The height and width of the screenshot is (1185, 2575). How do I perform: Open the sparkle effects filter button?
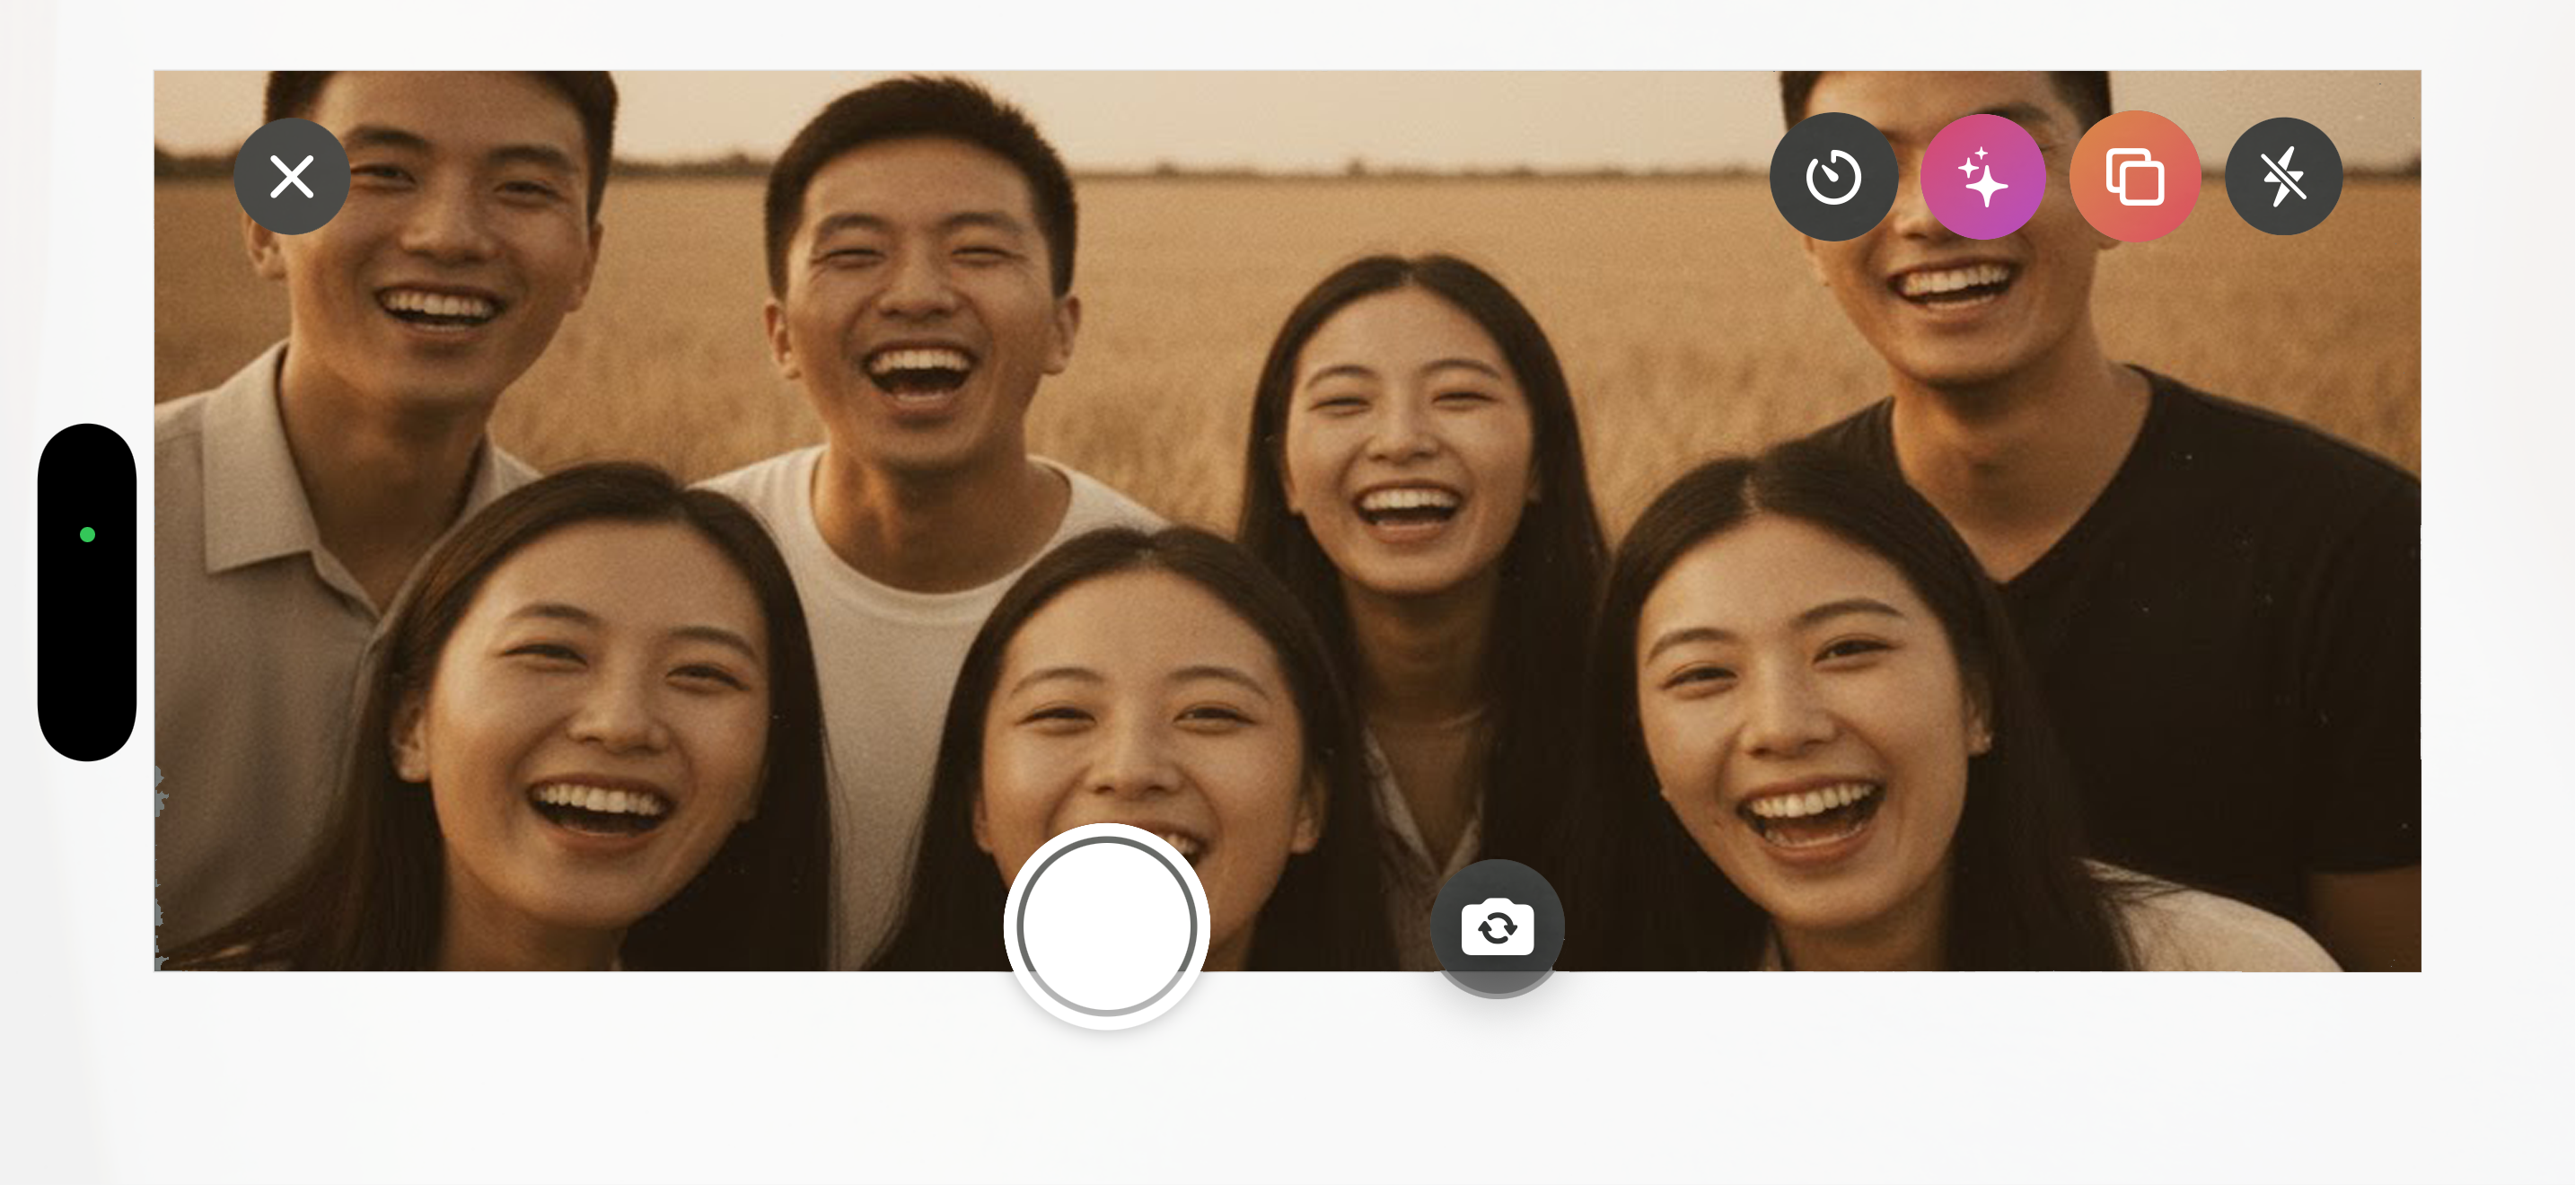click(1983, 177)
